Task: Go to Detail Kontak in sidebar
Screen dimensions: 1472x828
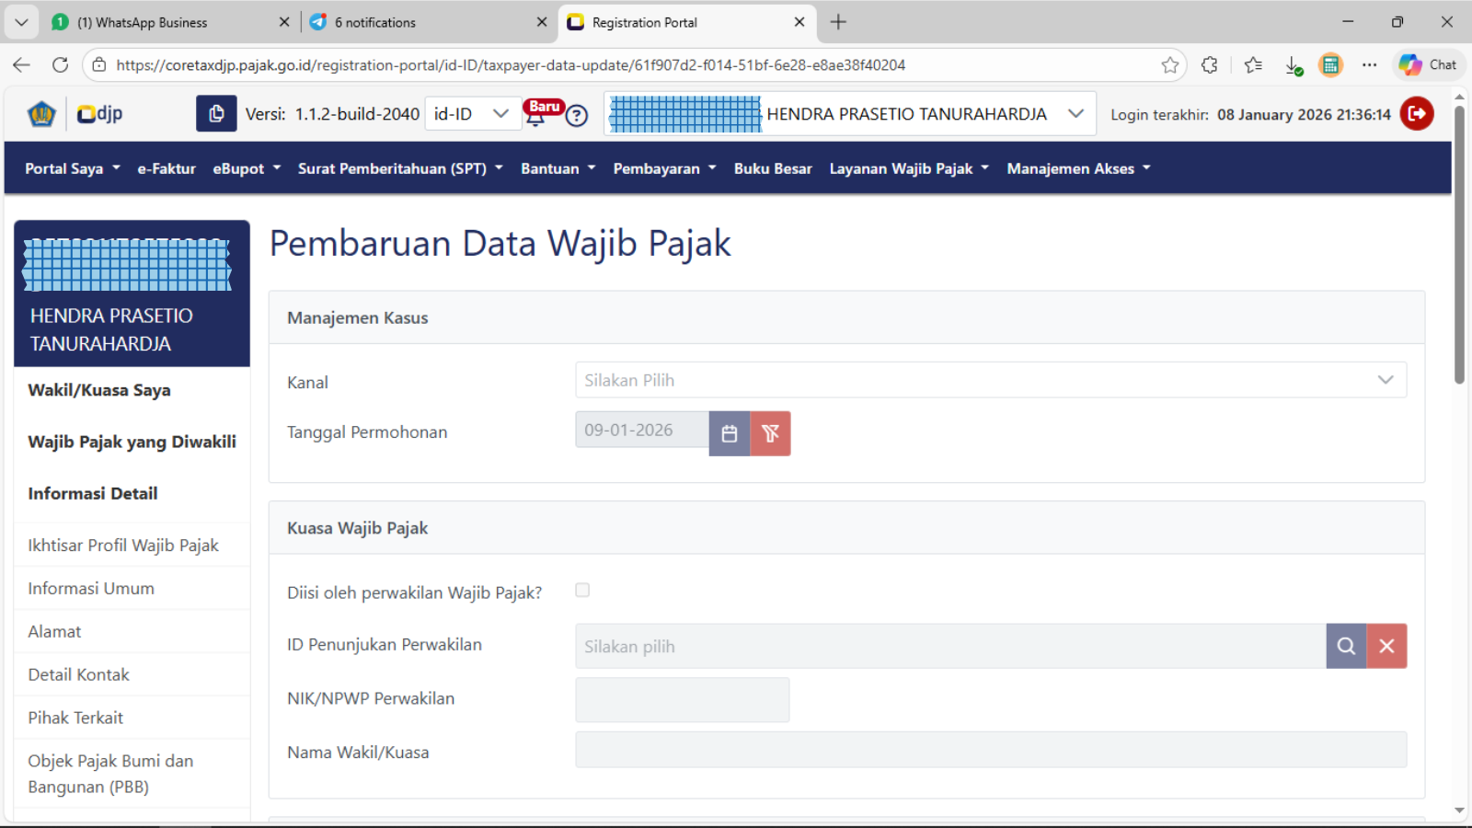Action: click(79, 674)
